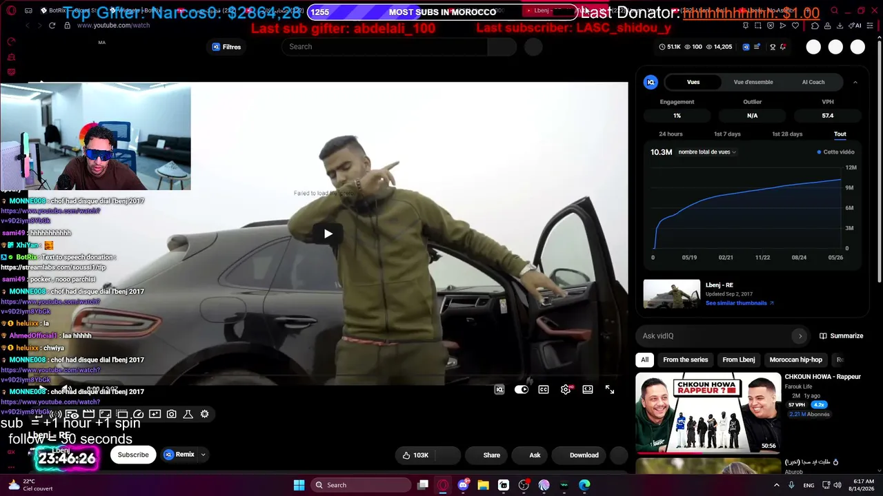The height and width of the screenshot is (496, 883).
Task: Open the toolbar gear settings icon
Action: (x=204, y=414)
